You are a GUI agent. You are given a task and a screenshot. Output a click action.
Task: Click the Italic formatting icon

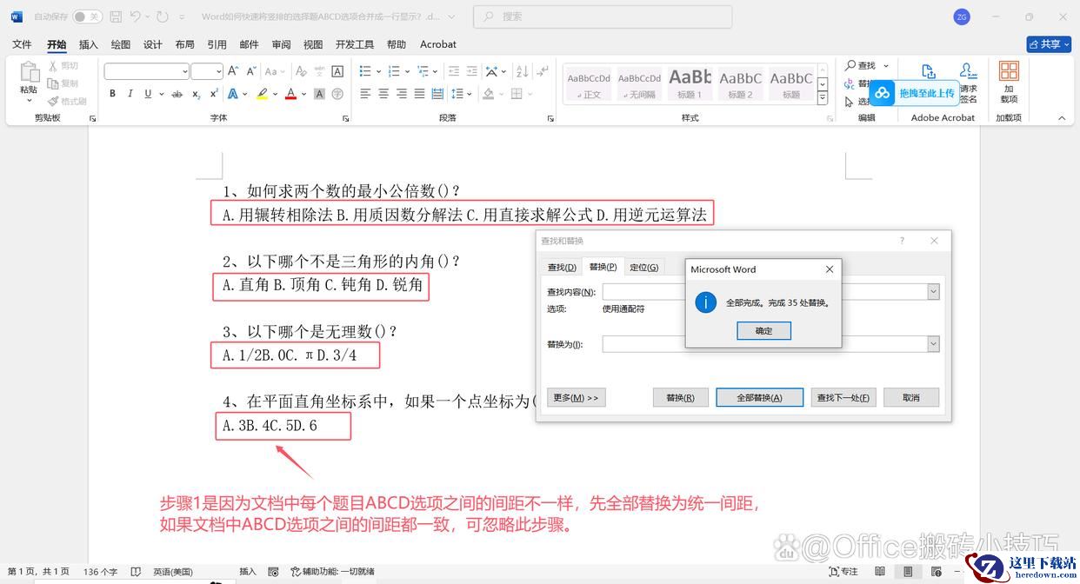click(130, 94)
